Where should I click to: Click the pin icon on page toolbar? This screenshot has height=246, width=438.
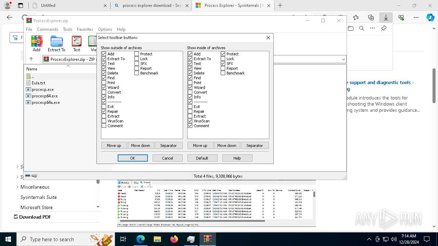click(384, 28)
